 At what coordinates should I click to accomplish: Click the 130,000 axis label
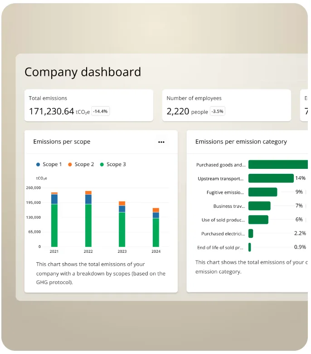34,217
